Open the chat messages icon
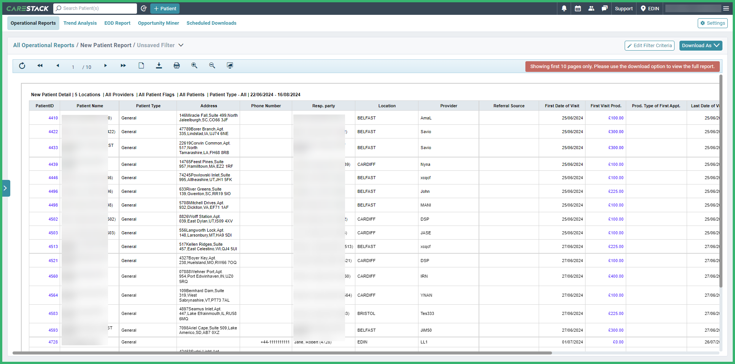The width and height of the screenshot is (735, 364). 605,8
